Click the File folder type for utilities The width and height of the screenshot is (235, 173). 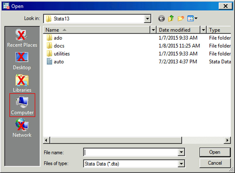220,54
